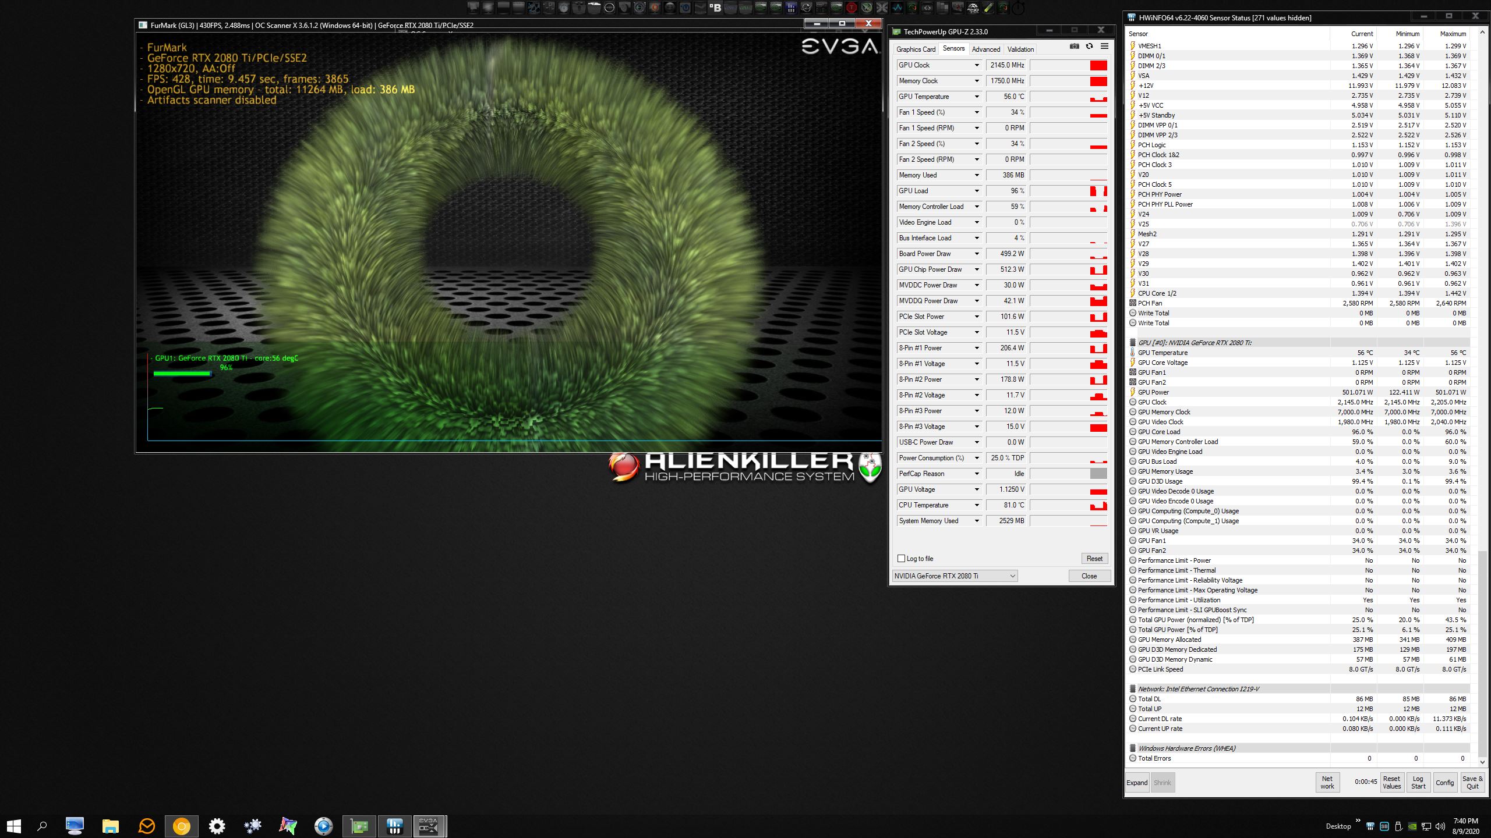
Task: Open the safely remove USB tray icon
Action: tap(1398, 826)
